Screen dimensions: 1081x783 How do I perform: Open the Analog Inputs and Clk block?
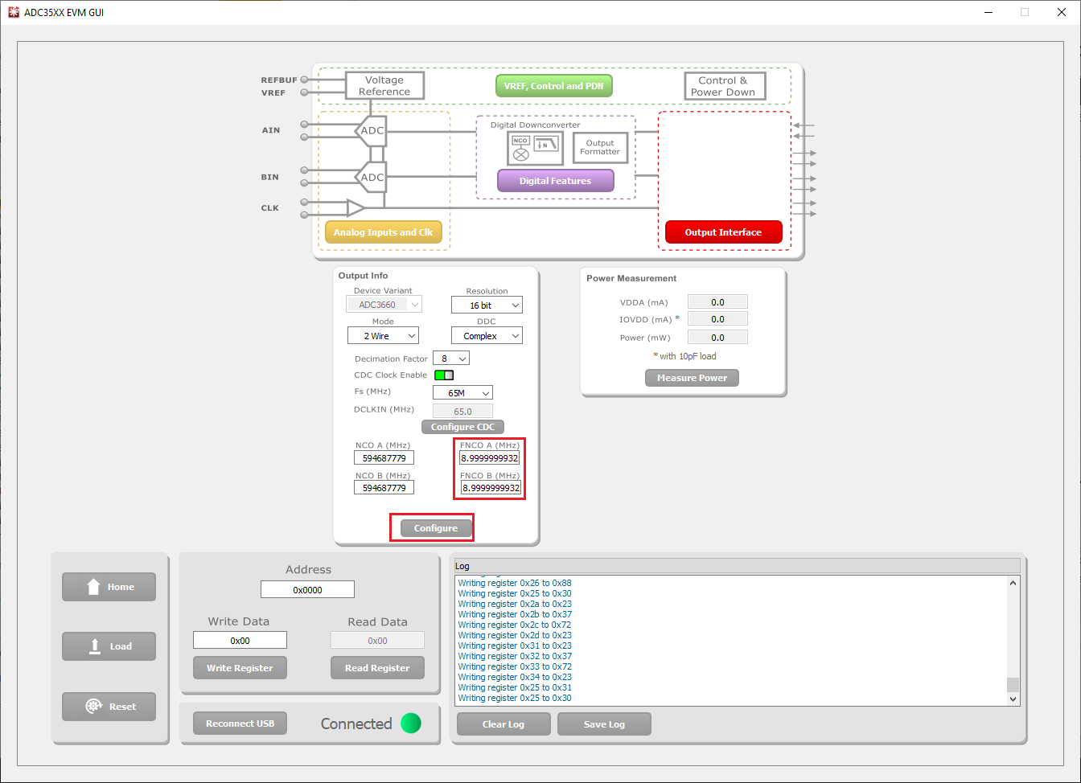(384, 232)
